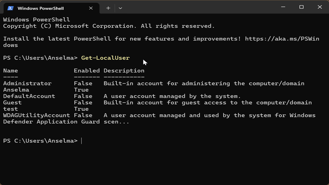Open a new tab with plus button
The width and height of the screenshot is (329, 185).
pos(108,8)
